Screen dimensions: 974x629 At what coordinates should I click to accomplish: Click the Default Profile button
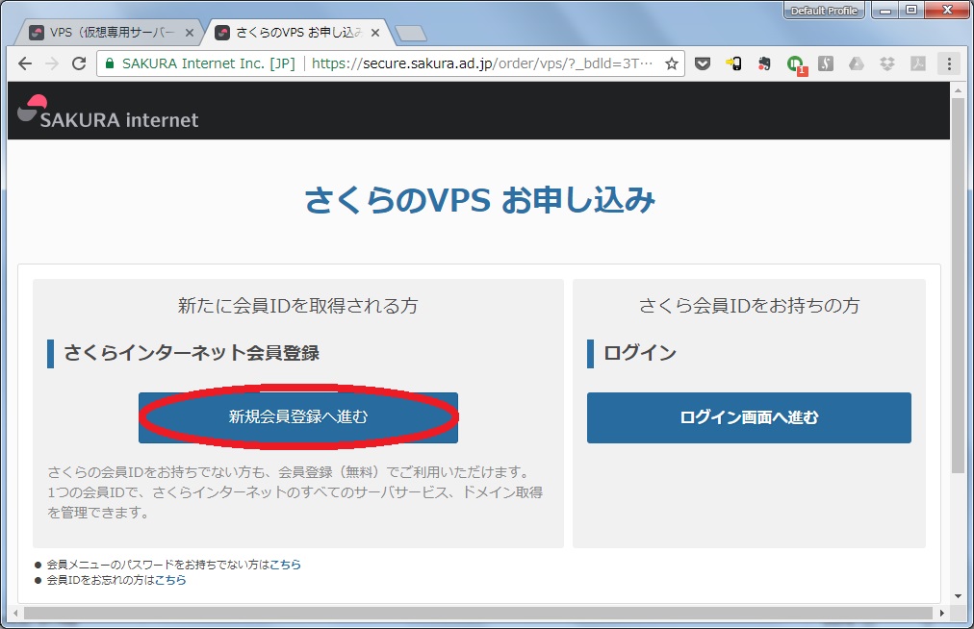824,11
